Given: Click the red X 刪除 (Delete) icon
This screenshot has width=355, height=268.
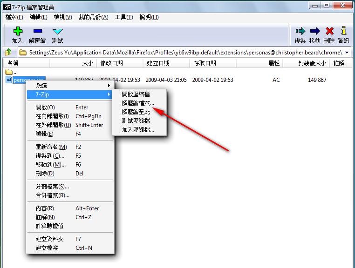Looking at the screenshot, I should click(329, 31).
